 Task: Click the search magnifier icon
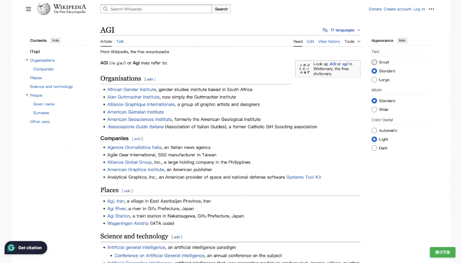tap(106, 9)
